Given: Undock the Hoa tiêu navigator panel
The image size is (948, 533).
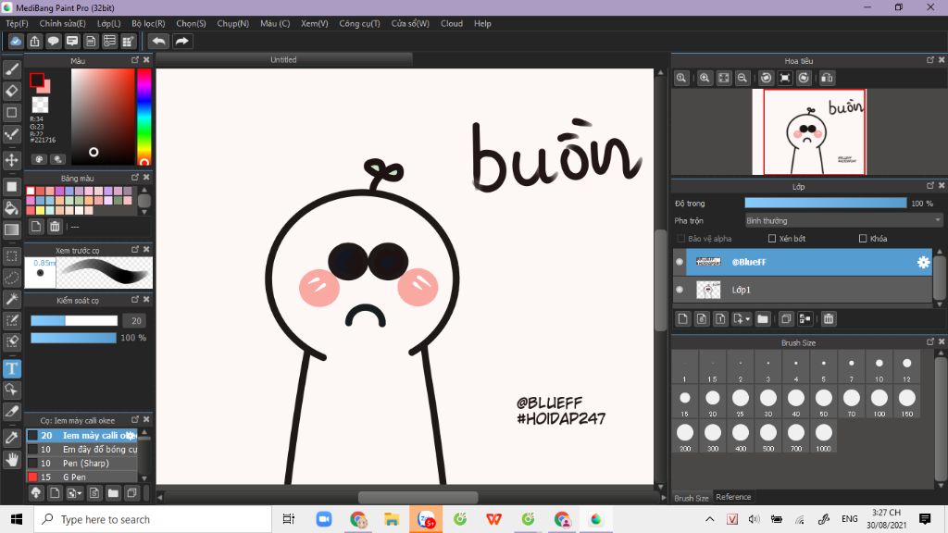Looking at the screenshot, I should (x=930, y=60).
